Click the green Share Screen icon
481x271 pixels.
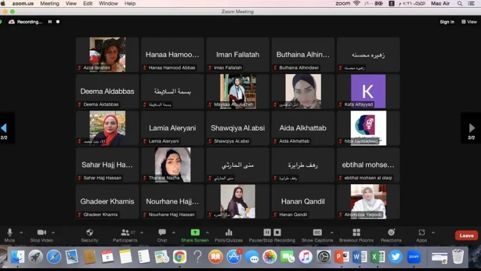tap(195, 232)
